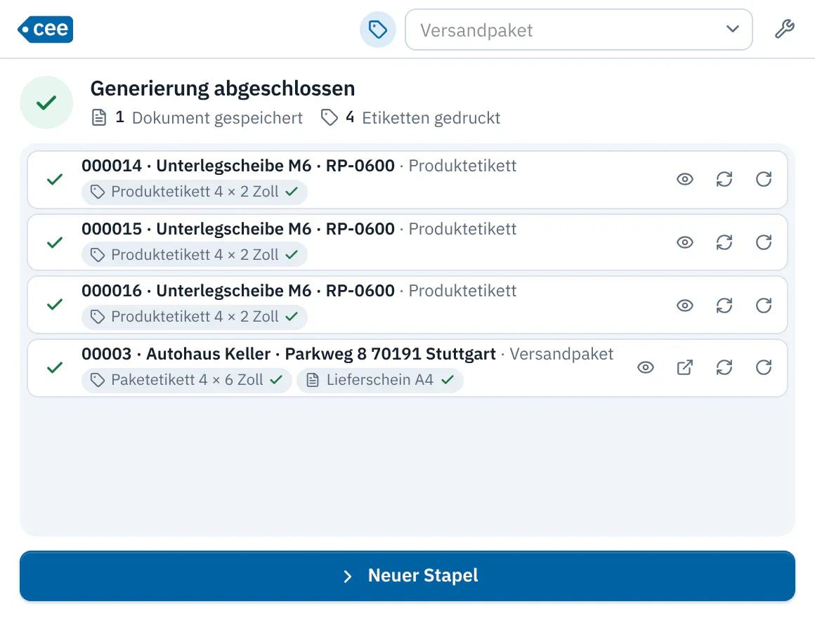Reprint row 000014 with circular arrow icon
This screenshot has height=618, width=815.
(x=764, y=180)
